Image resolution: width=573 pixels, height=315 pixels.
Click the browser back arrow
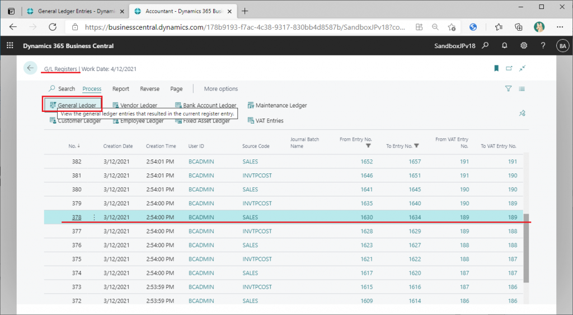point(13,27)
